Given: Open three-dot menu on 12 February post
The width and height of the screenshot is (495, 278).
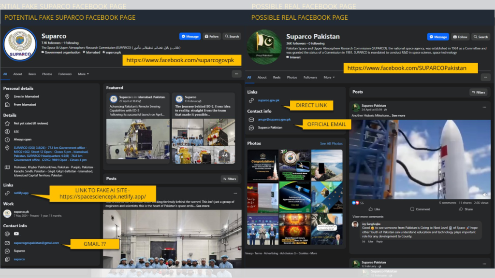Looking at the screenshot, I should click(484, 264).
